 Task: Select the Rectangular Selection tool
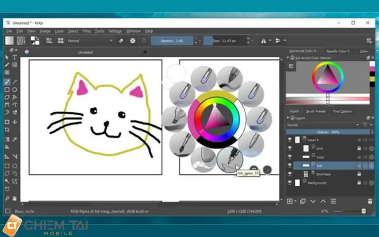7,166
